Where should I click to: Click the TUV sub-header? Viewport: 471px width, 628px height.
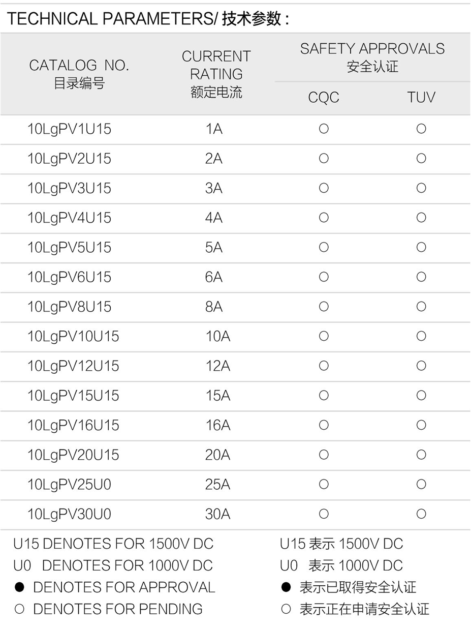click(x=421, y=97)
